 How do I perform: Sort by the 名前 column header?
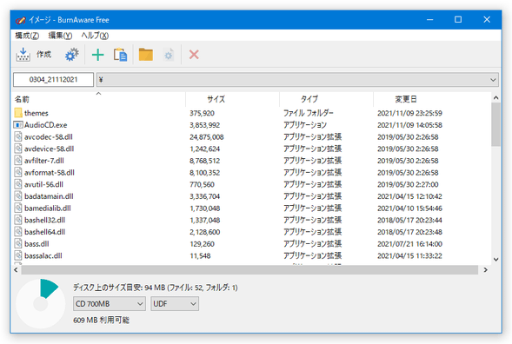[98, 99]
